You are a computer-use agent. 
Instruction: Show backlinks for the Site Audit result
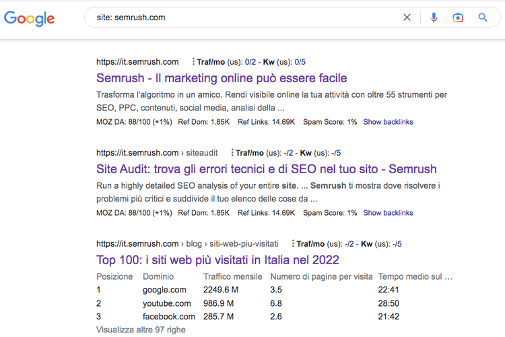pyautogui.click(x=388, y=213)
